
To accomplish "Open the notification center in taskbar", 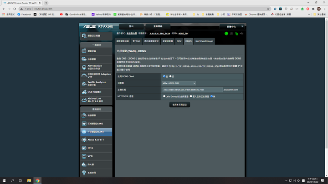I will pyautogui.click(x=323, y=181).
